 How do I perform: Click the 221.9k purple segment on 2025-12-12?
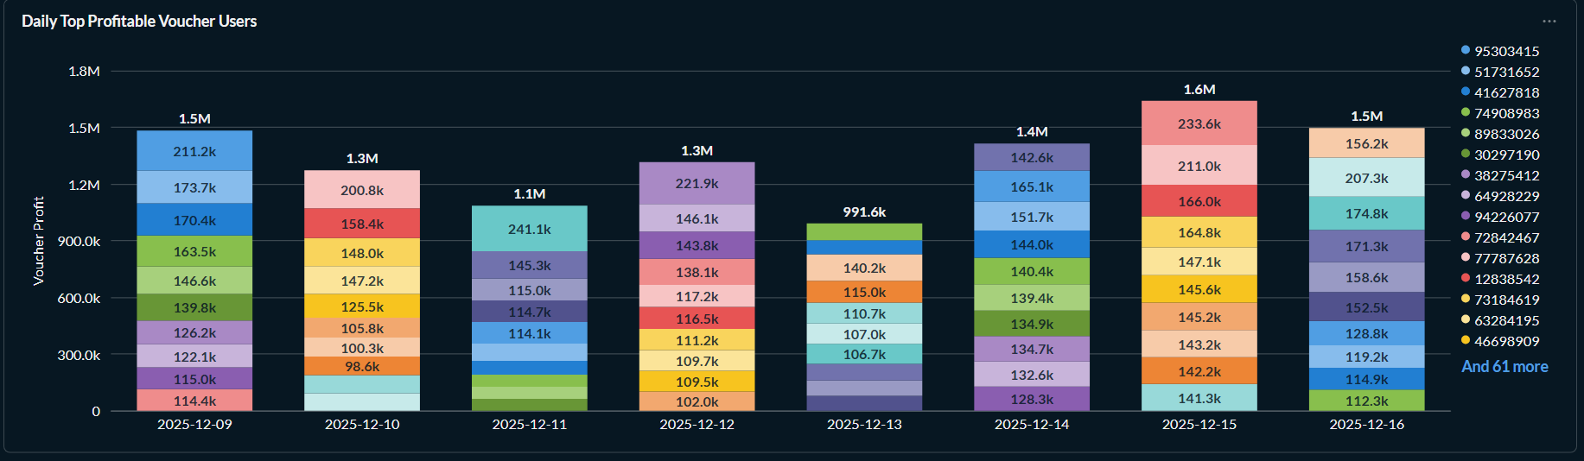(697, 183)
